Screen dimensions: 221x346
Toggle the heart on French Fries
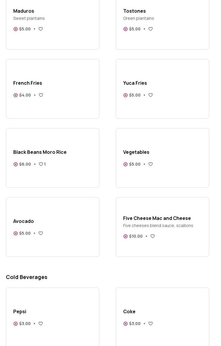[x=41, y=95]
